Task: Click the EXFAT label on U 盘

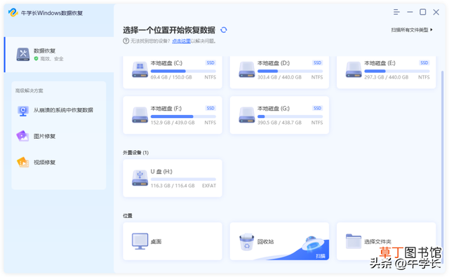Action: click(x=209, y=186)
